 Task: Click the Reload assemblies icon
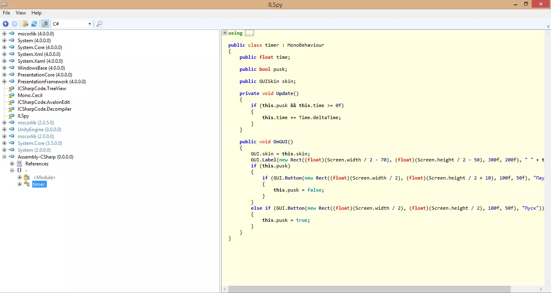(x=34, y=24)
